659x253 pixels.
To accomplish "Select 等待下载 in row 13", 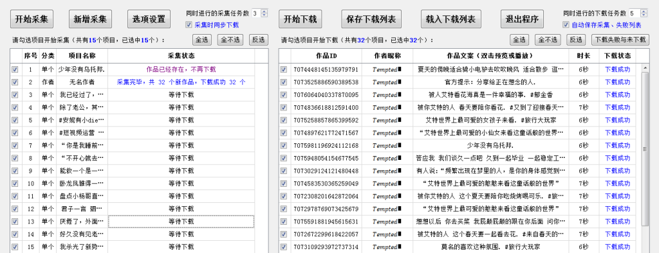I will coord(181,221).
